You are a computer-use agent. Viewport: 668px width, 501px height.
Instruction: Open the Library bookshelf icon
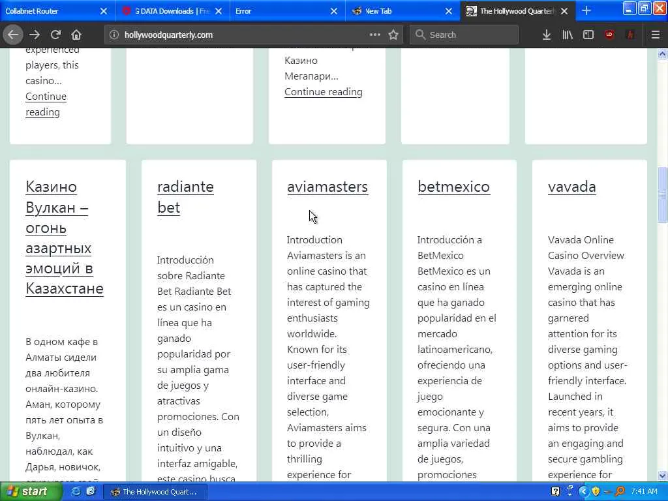click(567, 35)
